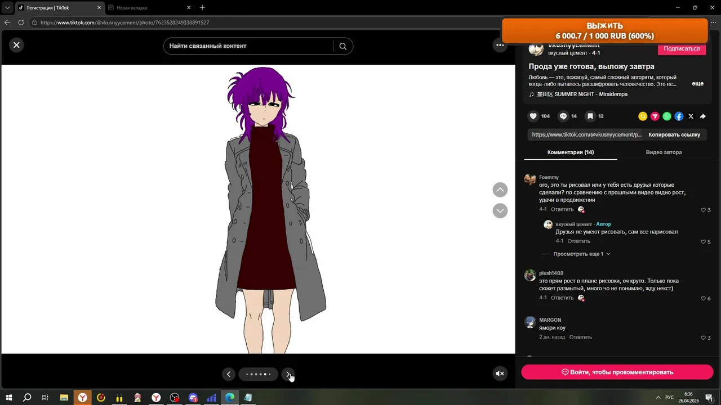Save the post with the bookmark icon

[590, 116]
